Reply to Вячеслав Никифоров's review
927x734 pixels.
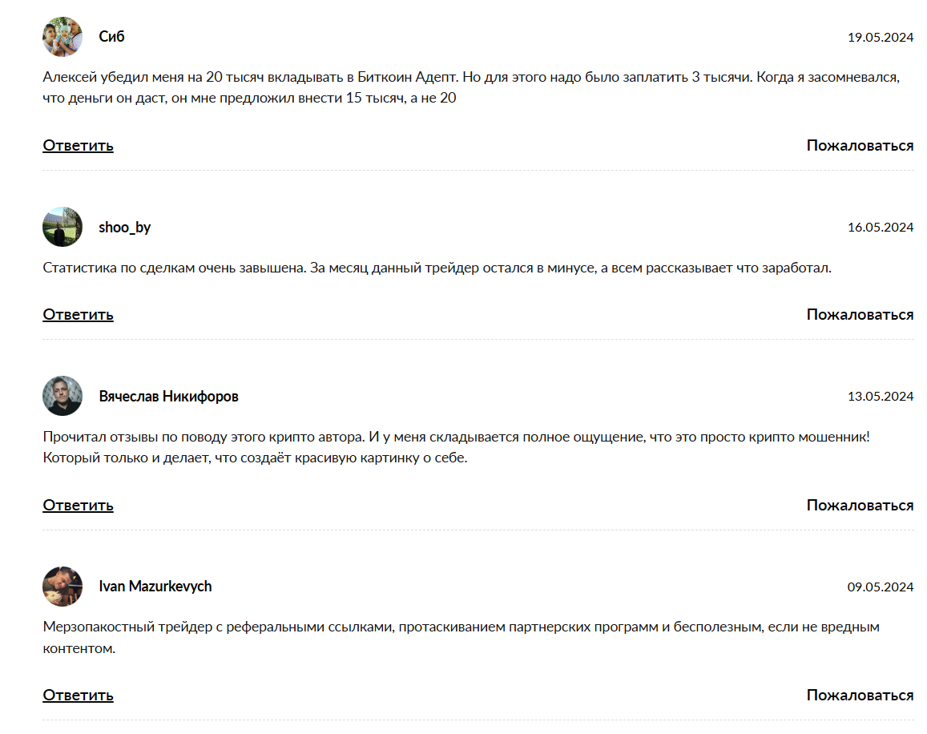point(78,505)
